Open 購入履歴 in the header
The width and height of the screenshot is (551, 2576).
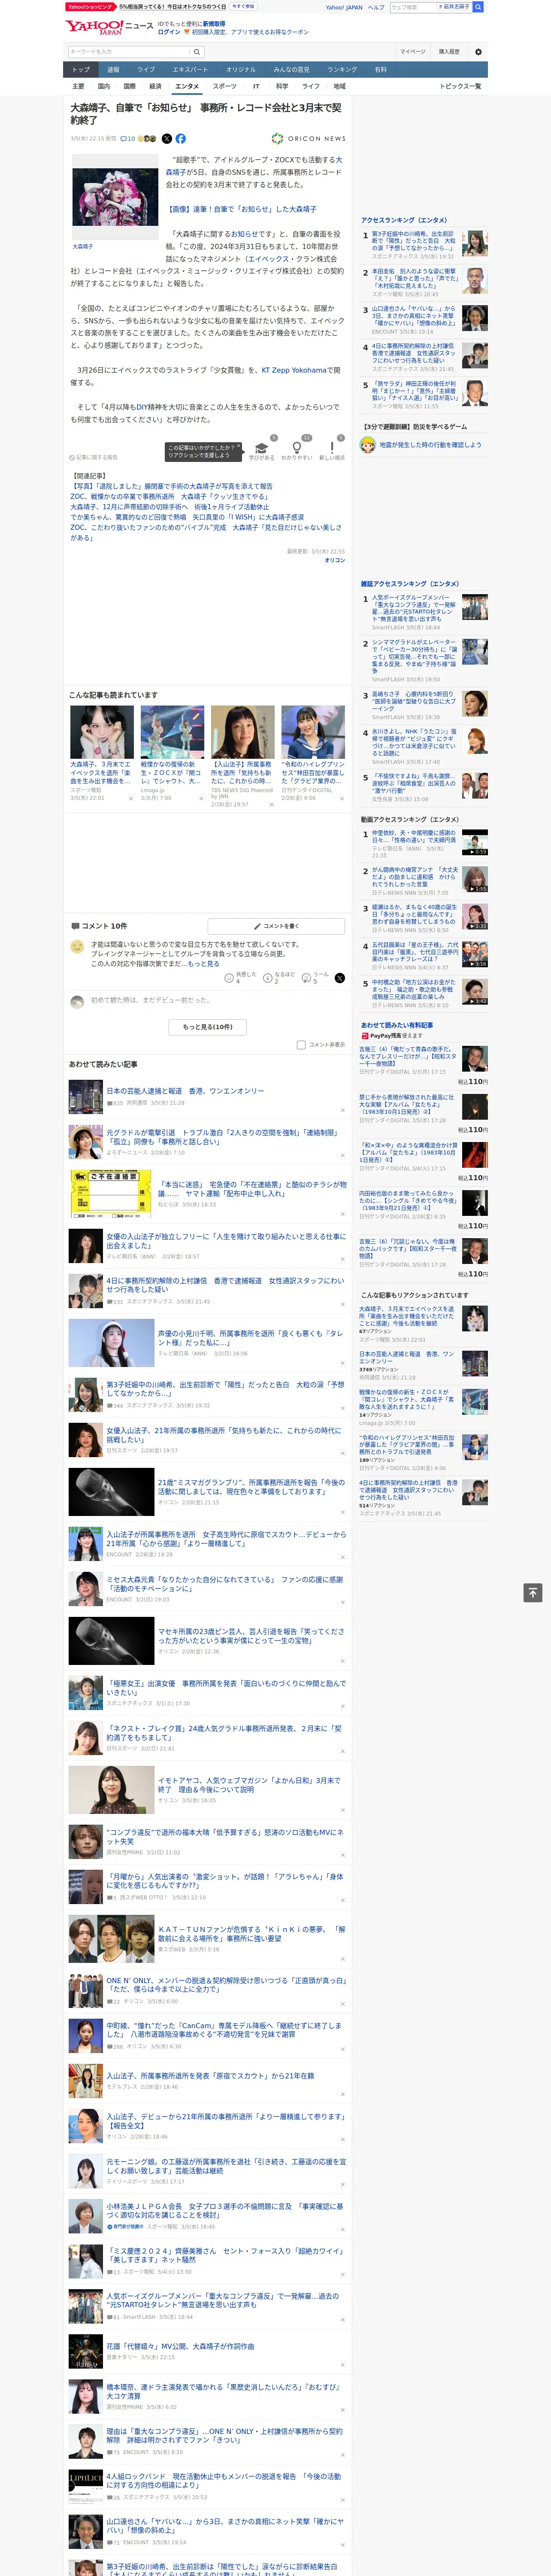(449, 51)
